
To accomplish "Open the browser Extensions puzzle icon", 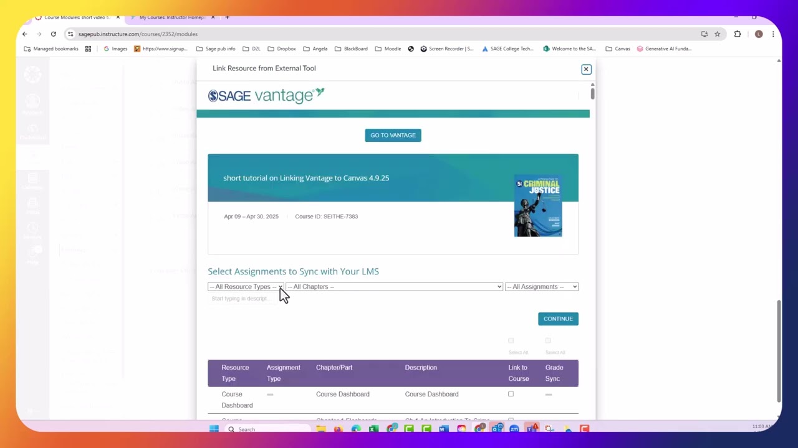I will click(738, 34).
